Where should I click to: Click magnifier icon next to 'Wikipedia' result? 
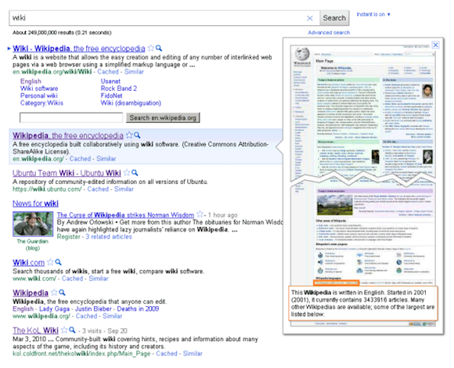point(62,292)
